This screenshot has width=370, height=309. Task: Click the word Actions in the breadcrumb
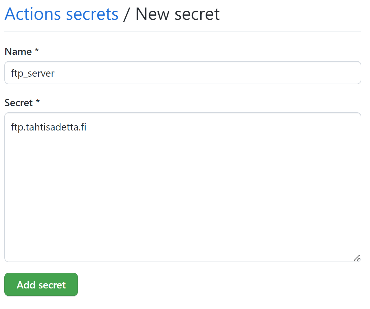point(33,14)
